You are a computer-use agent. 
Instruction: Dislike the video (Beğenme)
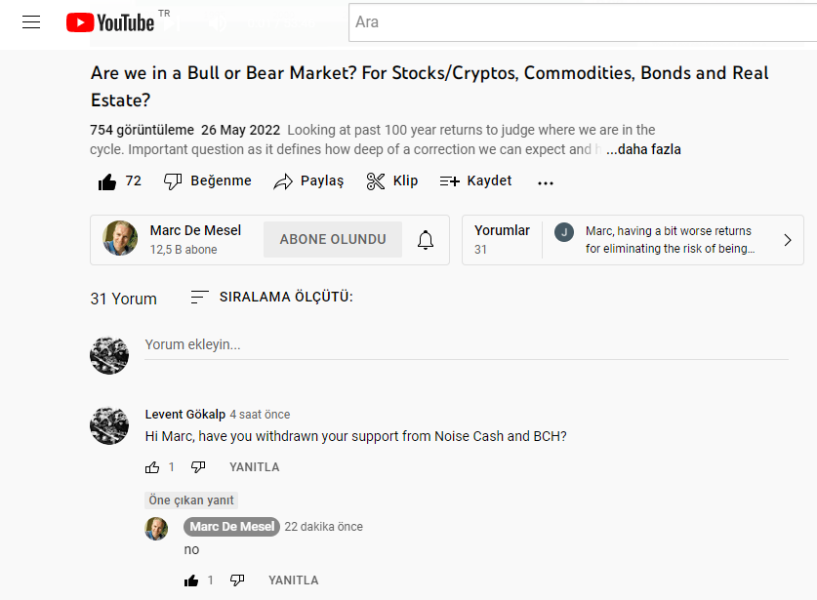click(207, 180)
